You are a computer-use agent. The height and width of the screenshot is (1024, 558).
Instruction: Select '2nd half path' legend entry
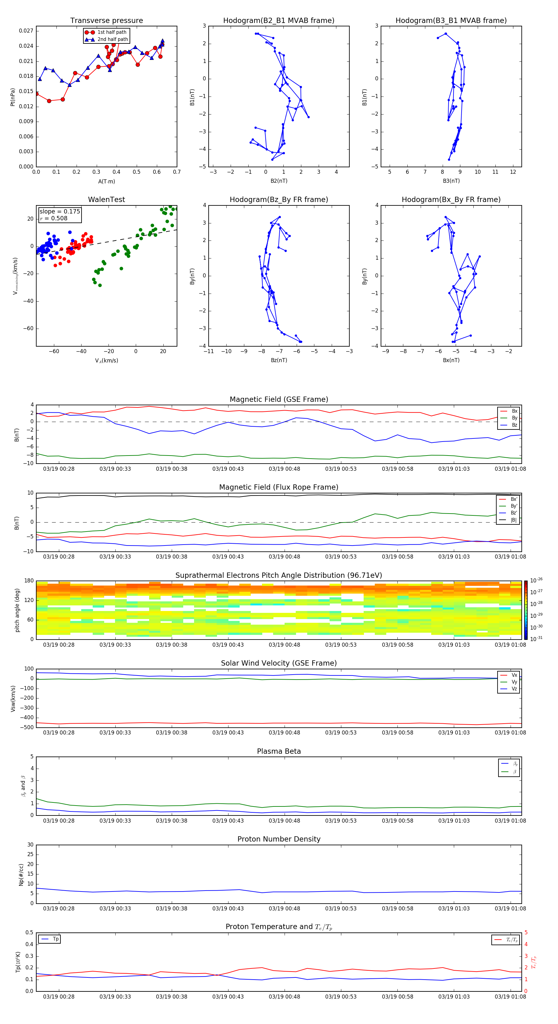coord(106,39)
